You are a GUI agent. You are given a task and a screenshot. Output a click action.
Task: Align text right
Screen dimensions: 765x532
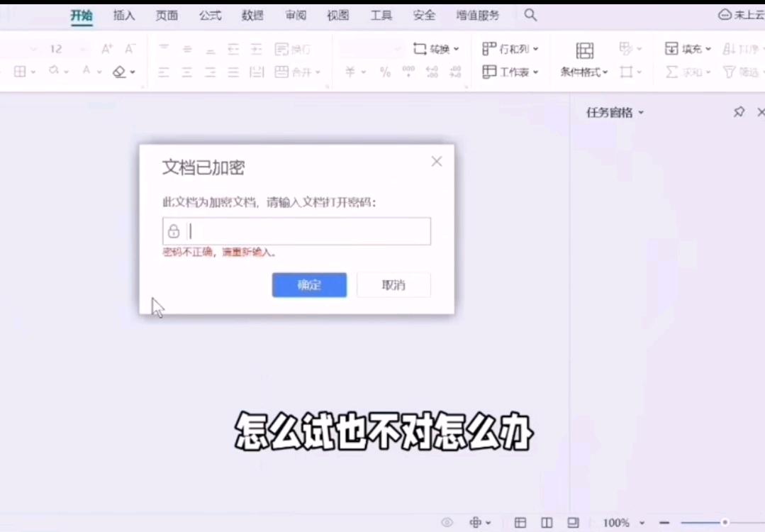pos(211,72)
